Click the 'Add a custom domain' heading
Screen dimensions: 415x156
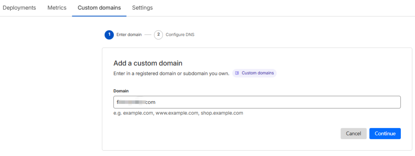(148, 63)
